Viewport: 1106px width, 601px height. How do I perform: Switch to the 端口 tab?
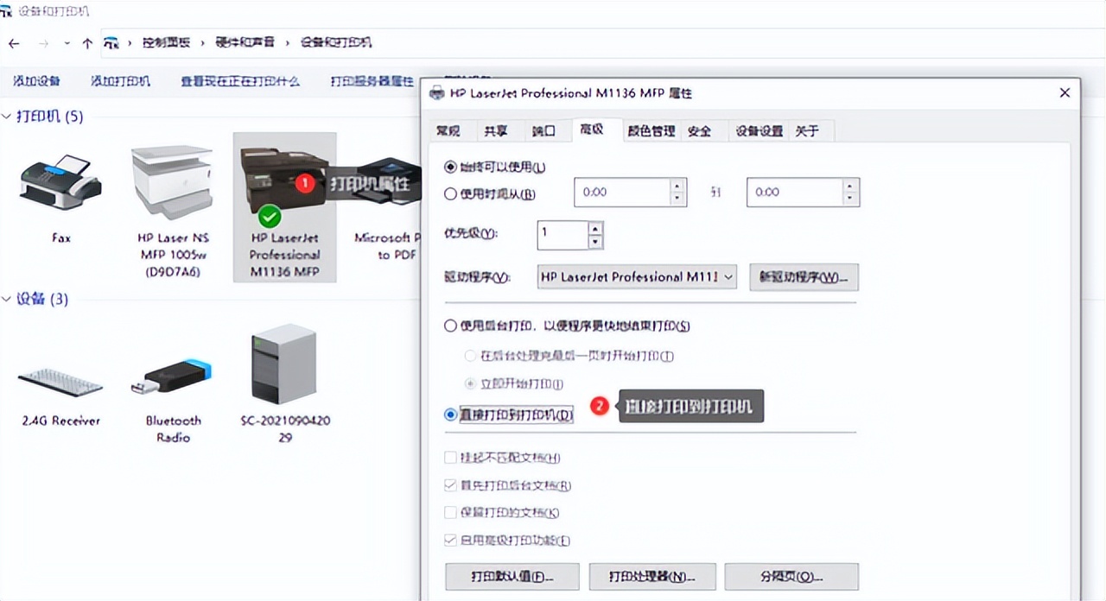tap(545, 130)
